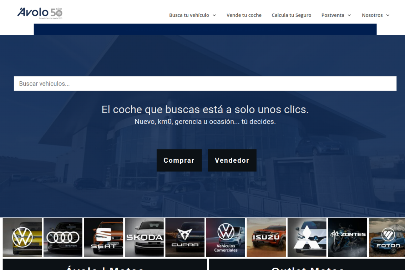Open the Cupra brand tile
Image resolution: width=405 pixels, height=270 pixels.
click(185, 237)
